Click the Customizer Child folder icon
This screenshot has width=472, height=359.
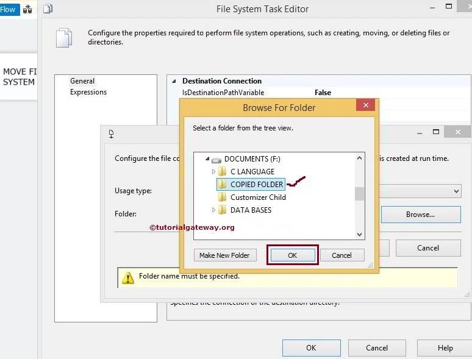pyautogui.click(x=222, y=197)
